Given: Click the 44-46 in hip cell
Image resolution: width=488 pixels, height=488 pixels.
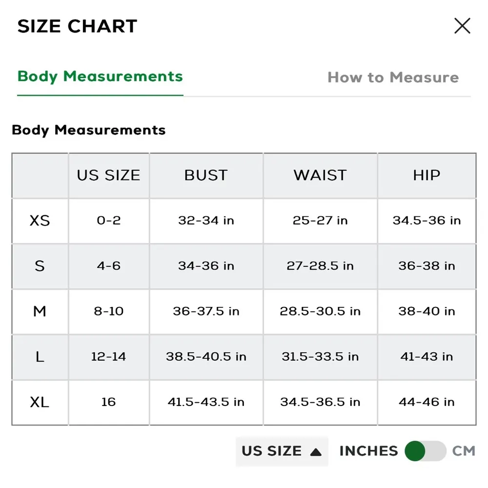Looking at the screenshot, I should point(427,402).
